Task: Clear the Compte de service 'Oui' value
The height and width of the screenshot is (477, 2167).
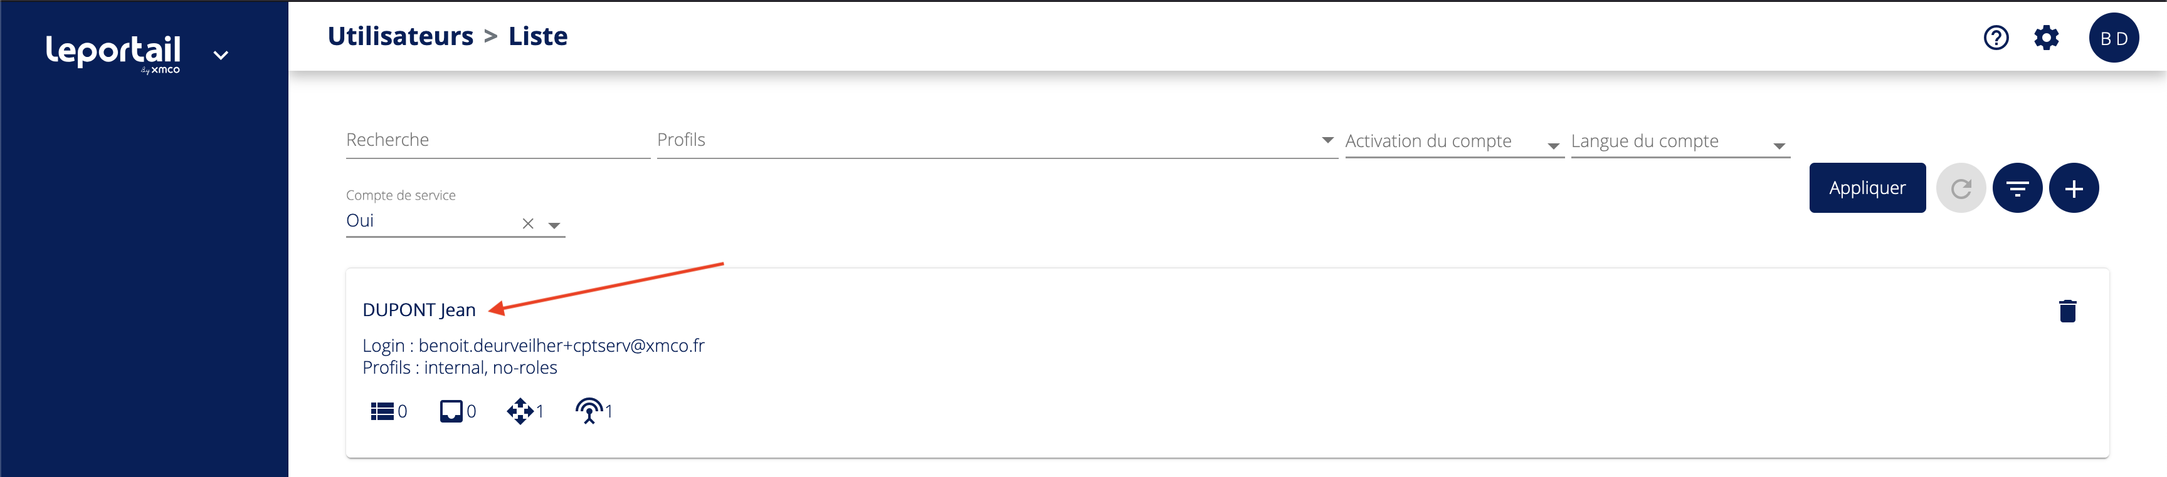Action: (527, 223)
